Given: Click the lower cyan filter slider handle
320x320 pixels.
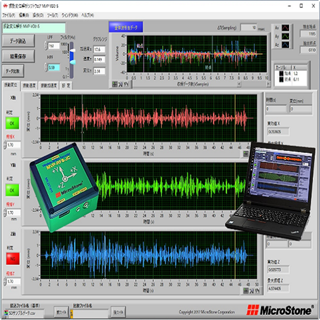Looking at the screenshot, I should 72,62.
